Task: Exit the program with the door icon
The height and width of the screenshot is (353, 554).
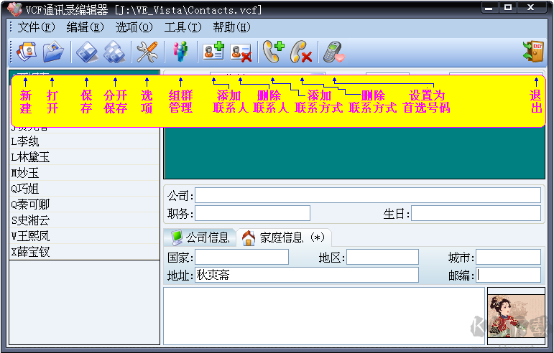Action: coord(533,52)
